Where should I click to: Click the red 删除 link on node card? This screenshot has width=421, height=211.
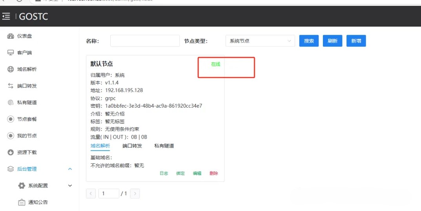pyautogui.click(x=213, y=173)
